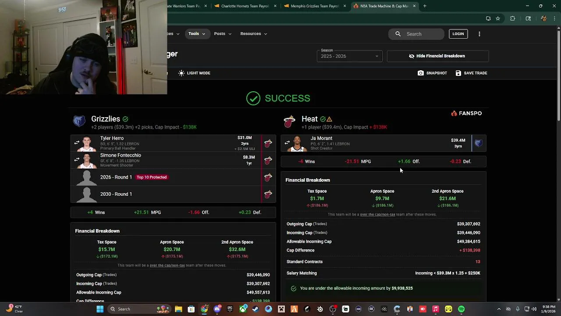This screenshot has width=561, height=316.
Task: Click the Heat logo on the 2026 Round 1 row
Action: pos(268,177)
